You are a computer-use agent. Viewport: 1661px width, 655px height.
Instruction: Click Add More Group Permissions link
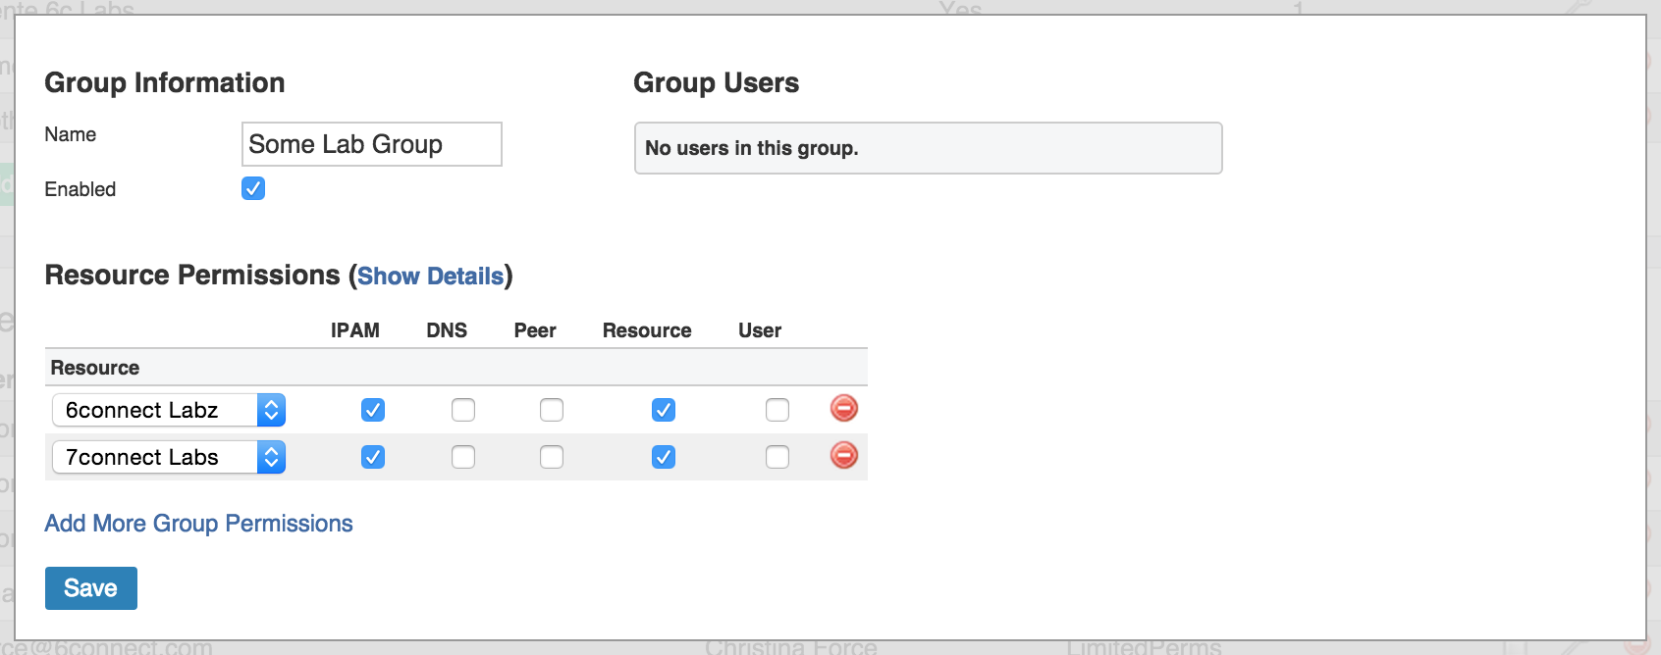click(198, 524)
